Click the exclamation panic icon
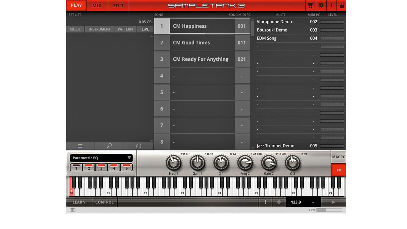 coord(266,202)
